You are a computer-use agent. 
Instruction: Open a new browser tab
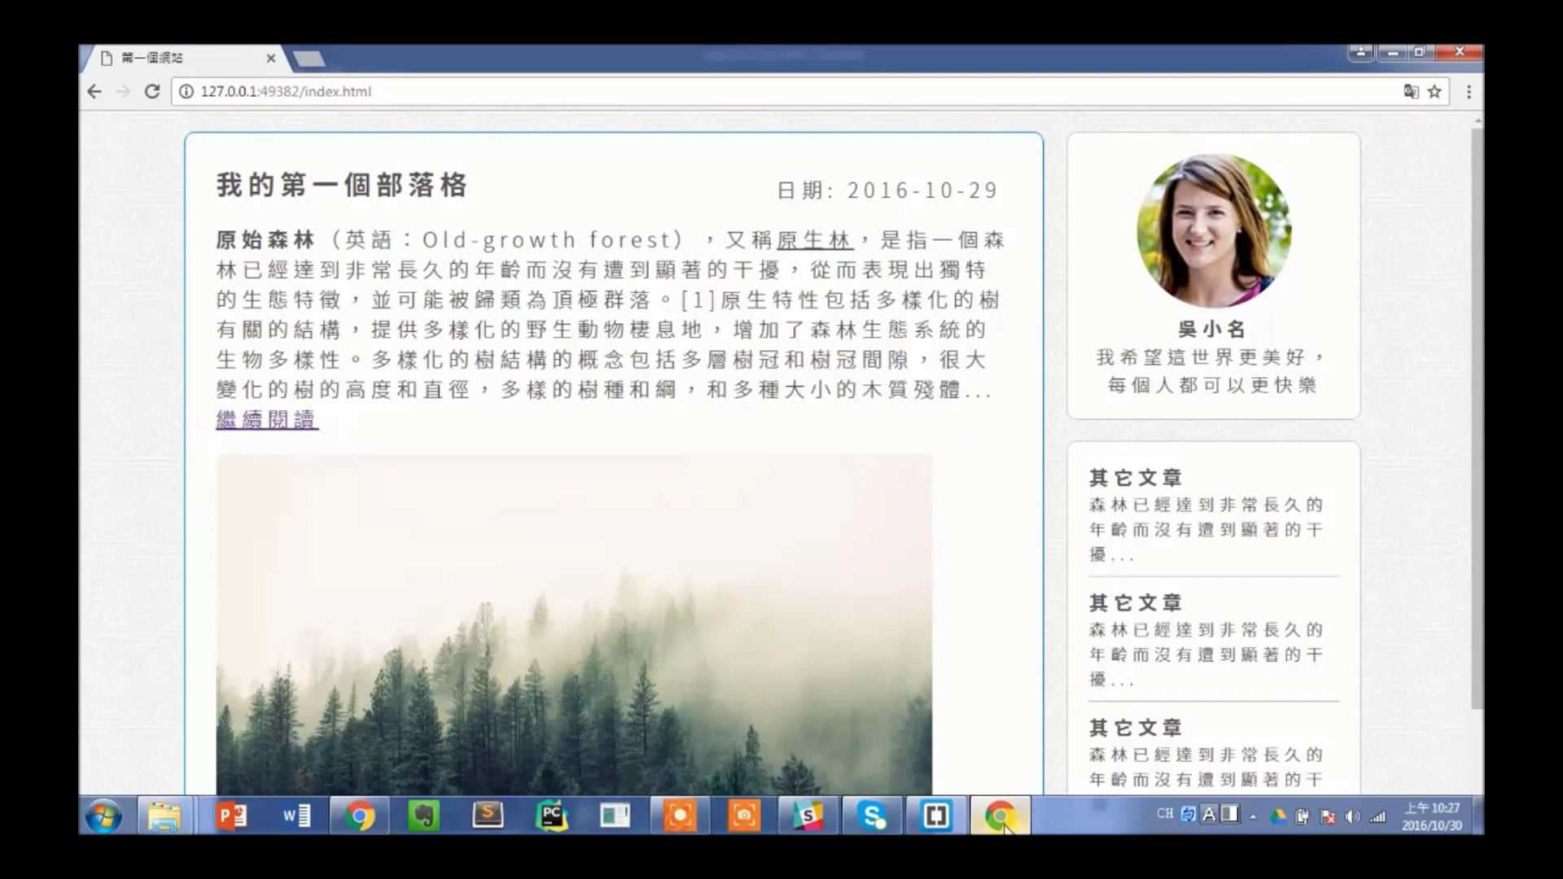[309, 59]
